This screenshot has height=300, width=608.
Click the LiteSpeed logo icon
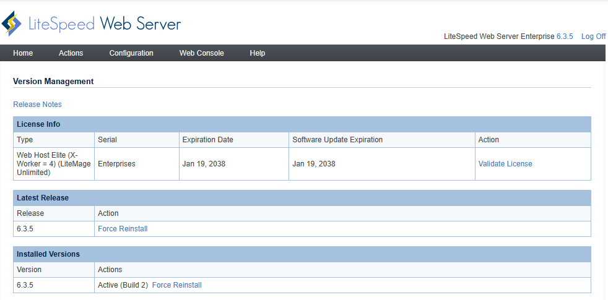pos(12,24)
